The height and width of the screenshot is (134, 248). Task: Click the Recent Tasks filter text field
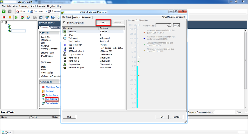pos(225,112)
